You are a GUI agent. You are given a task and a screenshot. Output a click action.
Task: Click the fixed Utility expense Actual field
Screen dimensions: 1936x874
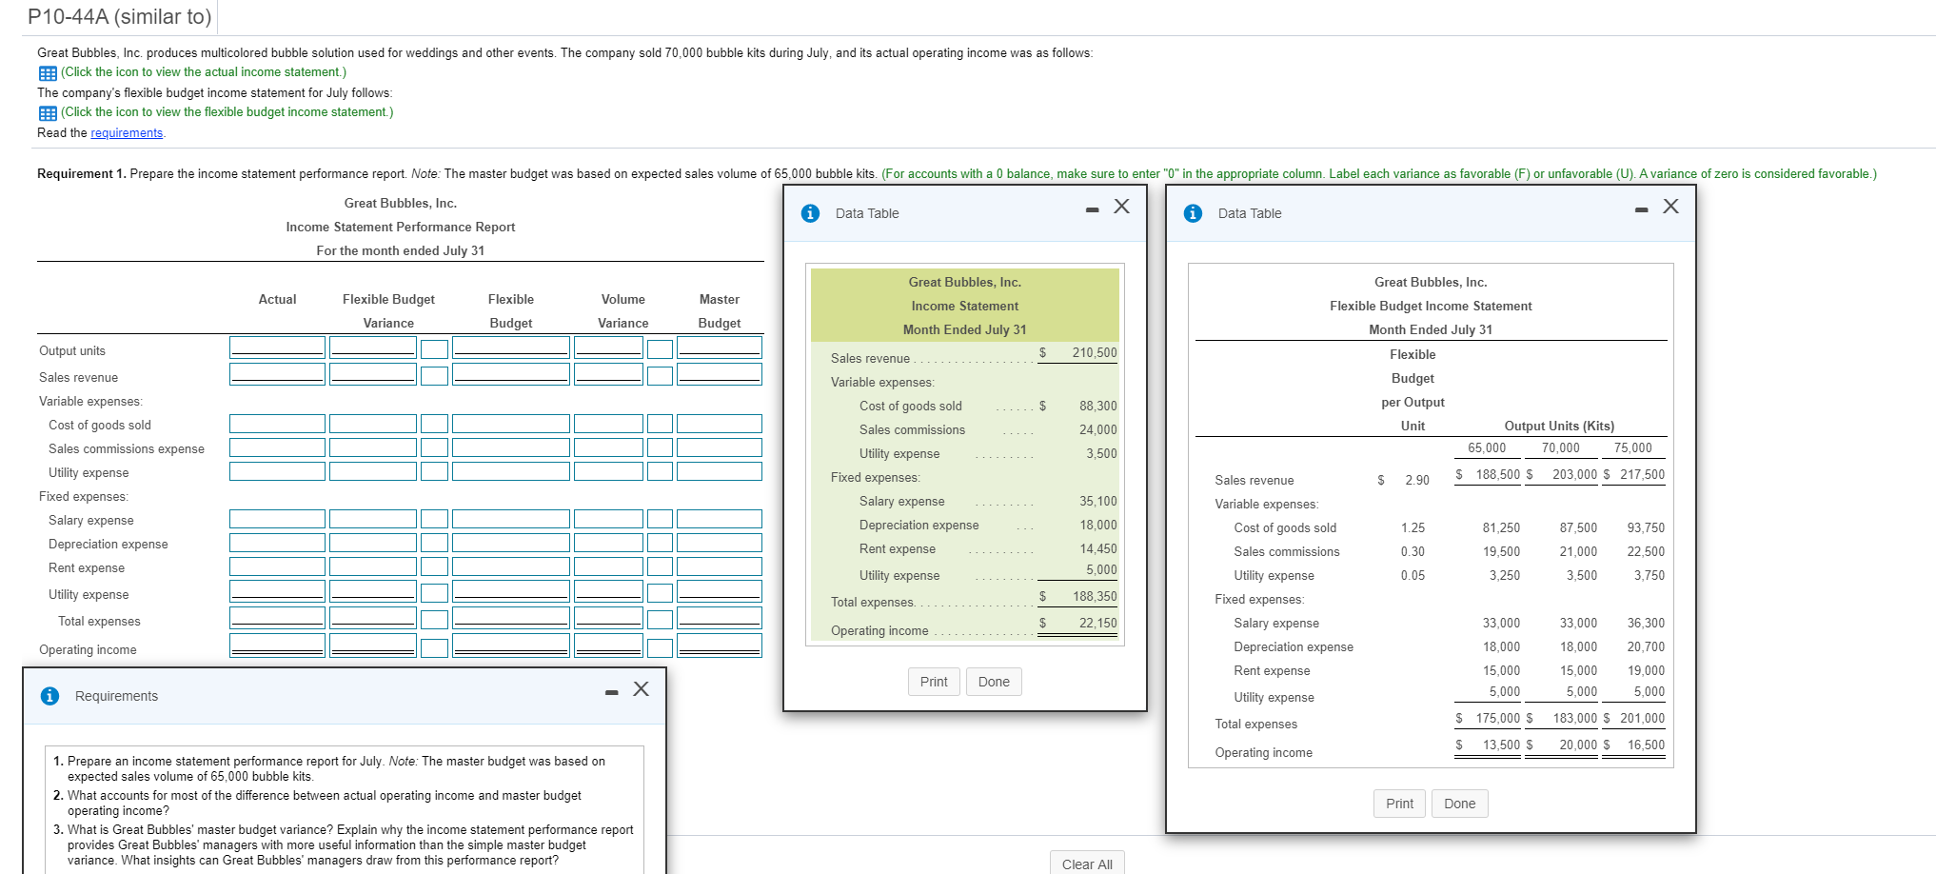click(277, 591)
